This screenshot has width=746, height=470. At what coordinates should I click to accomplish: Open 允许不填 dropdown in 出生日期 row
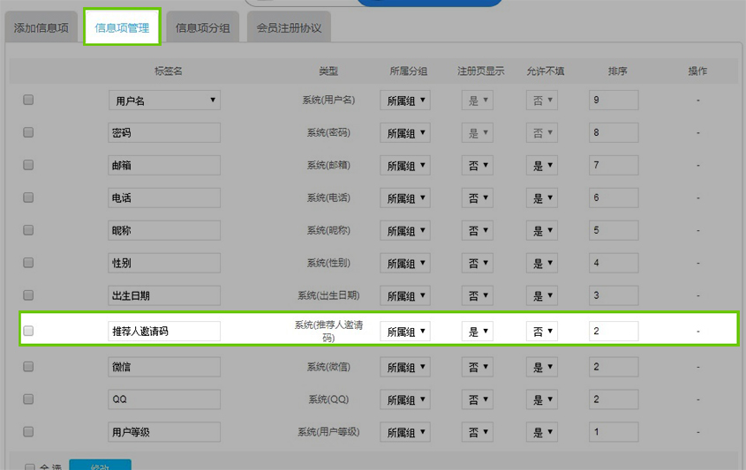pos(542,295)
